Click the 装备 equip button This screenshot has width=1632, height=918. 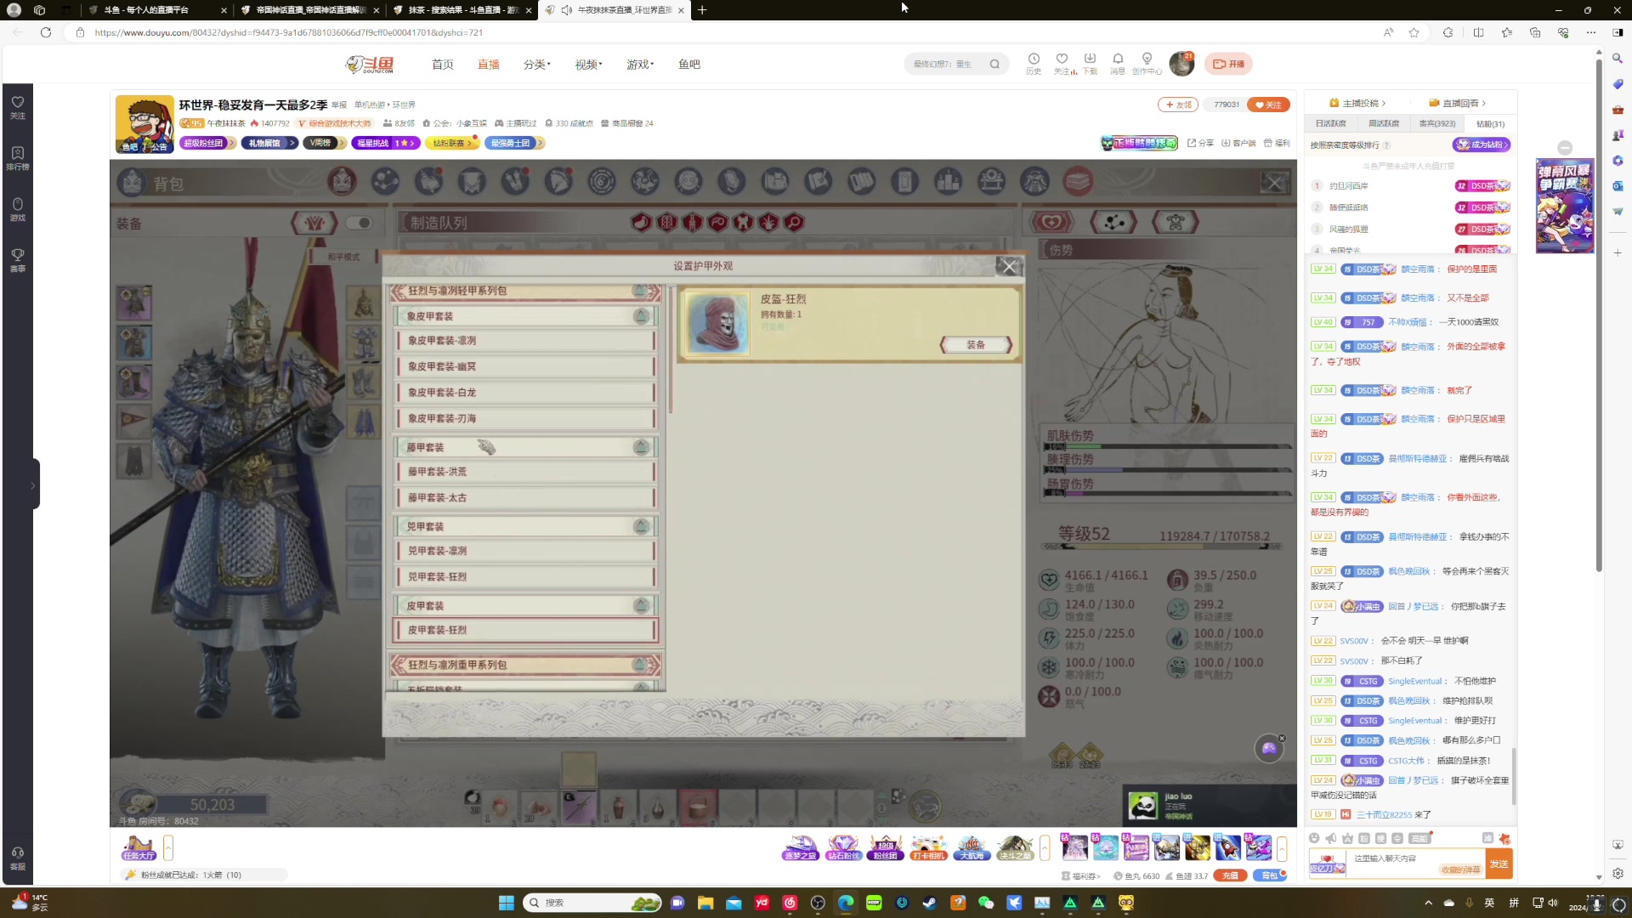(976, 345)
